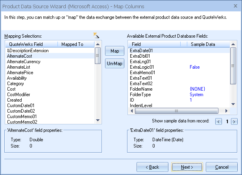The width and height of the screenshot is (242, 175).
Task: Select AlternateCurrency in QuoteWerks field list
Action: [x=24, y=62]
